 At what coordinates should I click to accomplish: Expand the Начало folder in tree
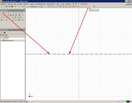[x=1, y=37]
